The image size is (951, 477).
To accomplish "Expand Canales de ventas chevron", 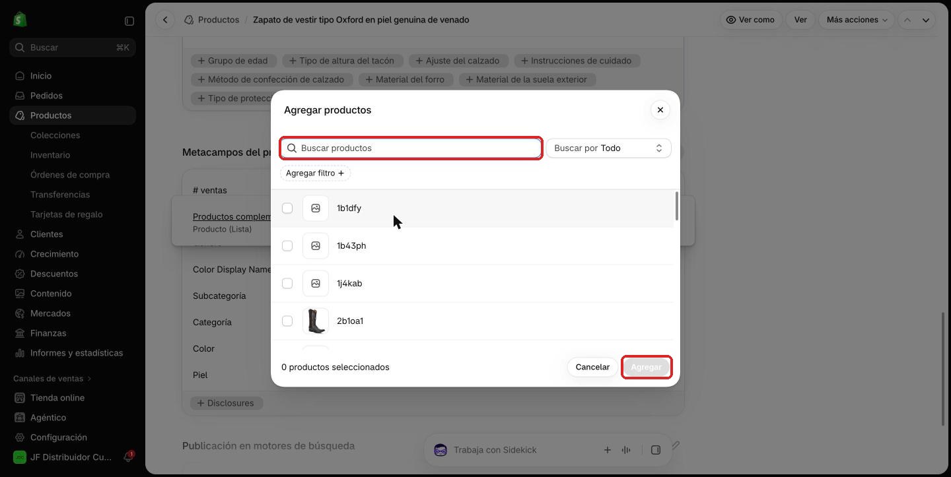I will (x=89, y=379).
